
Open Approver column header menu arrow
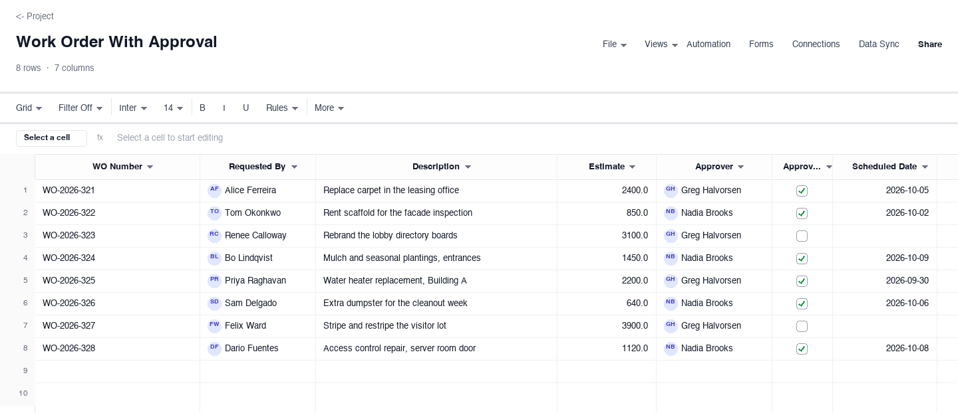740,167
